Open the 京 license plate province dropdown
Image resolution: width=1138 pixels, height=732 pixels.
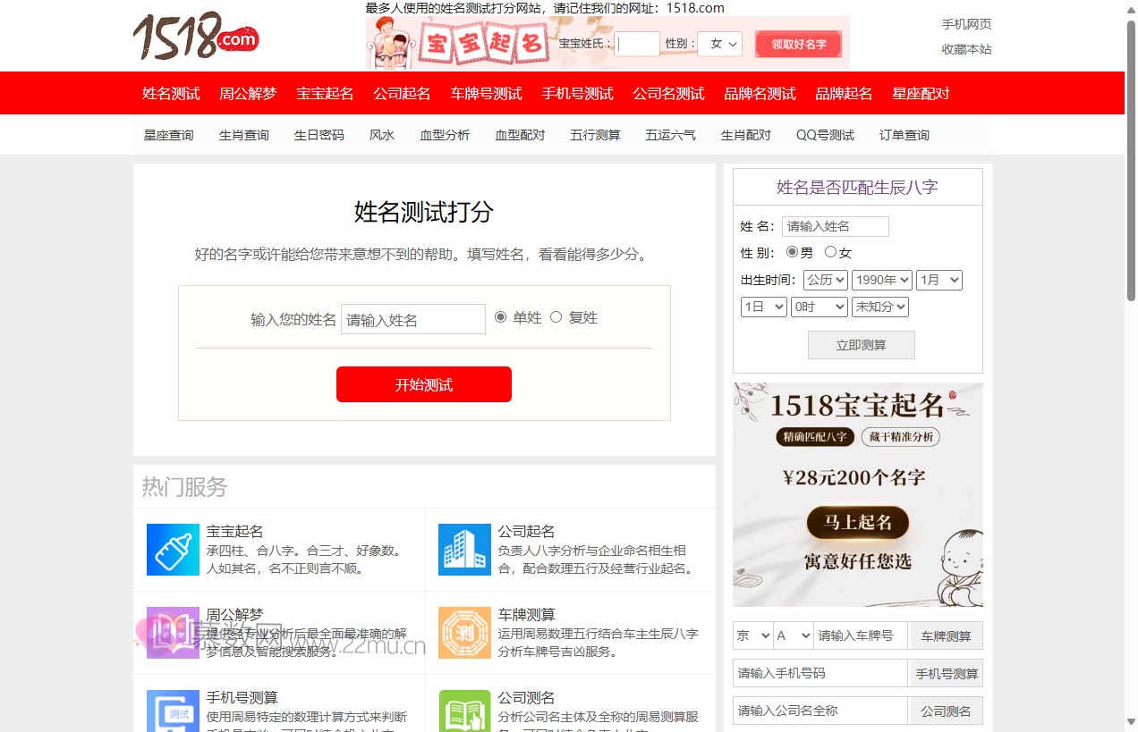click(x=752, y=635)
